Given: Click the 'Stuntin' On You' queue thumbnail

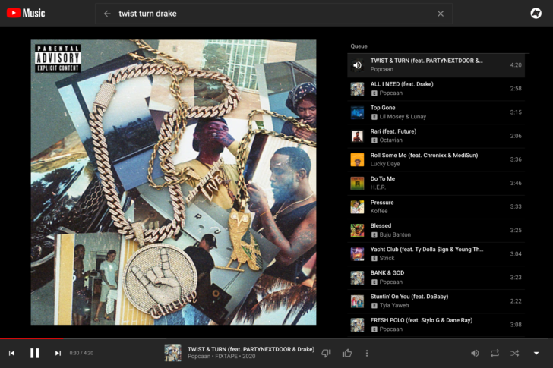Looking at the screenshot, I should [357, 301].
